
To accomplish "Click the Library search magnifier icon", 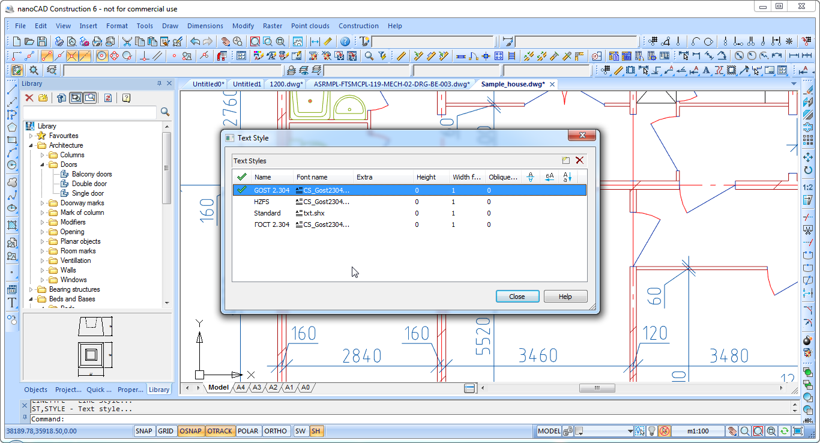I will (165, 112).
